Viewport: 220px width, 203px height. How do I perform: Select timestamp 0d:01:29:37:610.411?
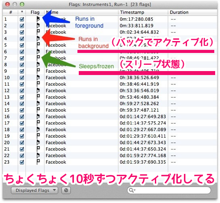(x=143, y=136)
